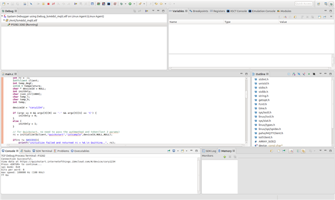The height and width of the screenshot is (200, 335).
Task: Open the Outline view menu dropdown
Action: [320, 74]
